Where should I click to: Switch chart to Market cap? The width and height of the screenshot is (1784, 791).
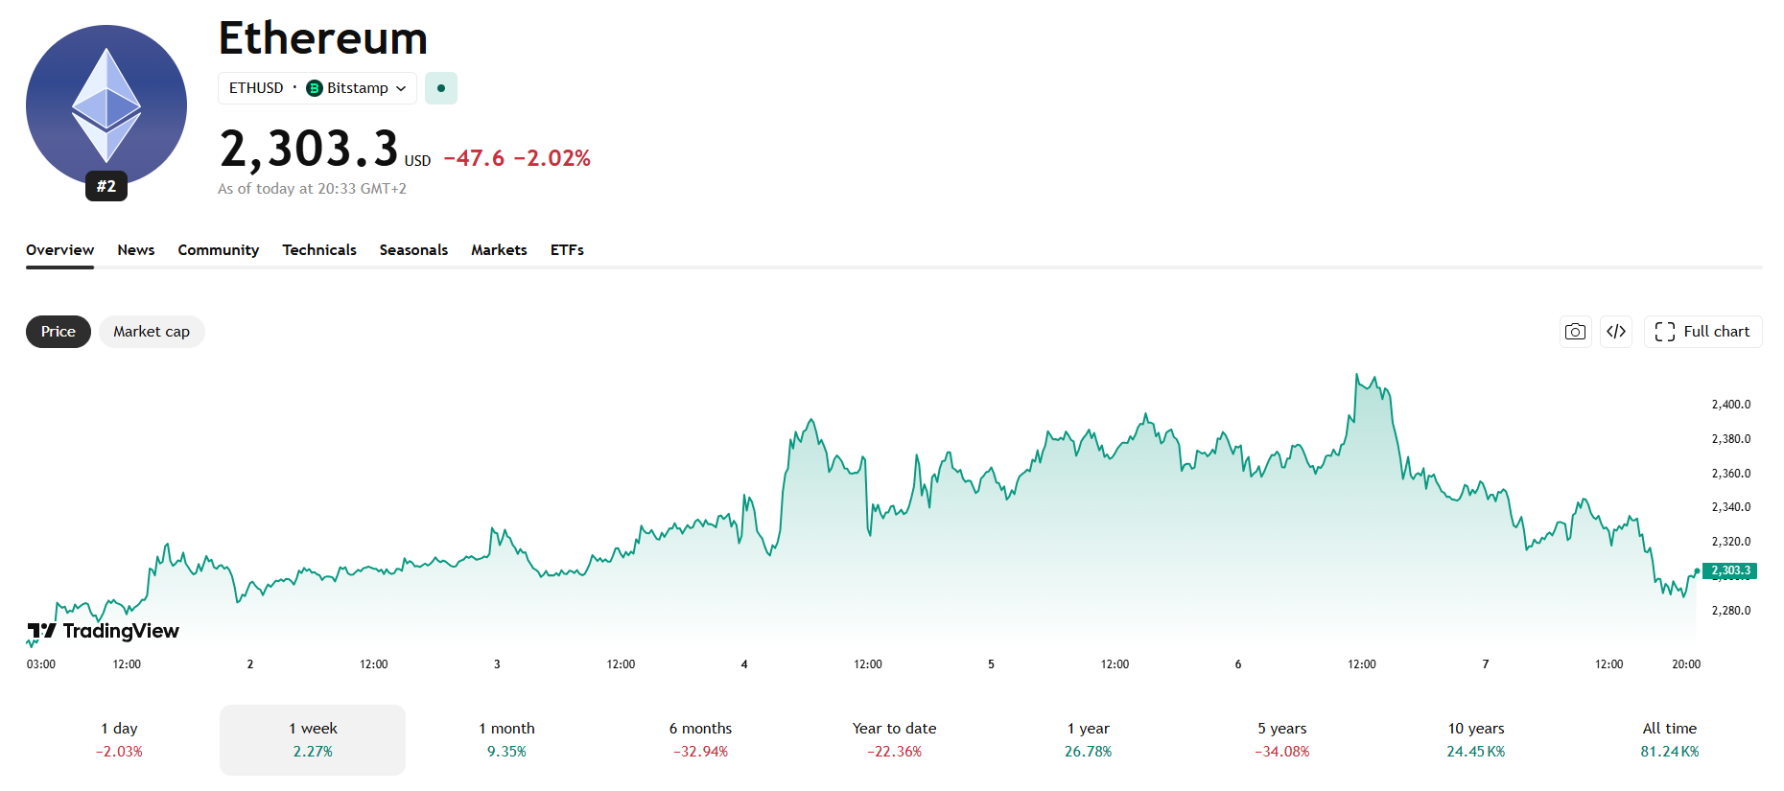[x=152, y=332]
